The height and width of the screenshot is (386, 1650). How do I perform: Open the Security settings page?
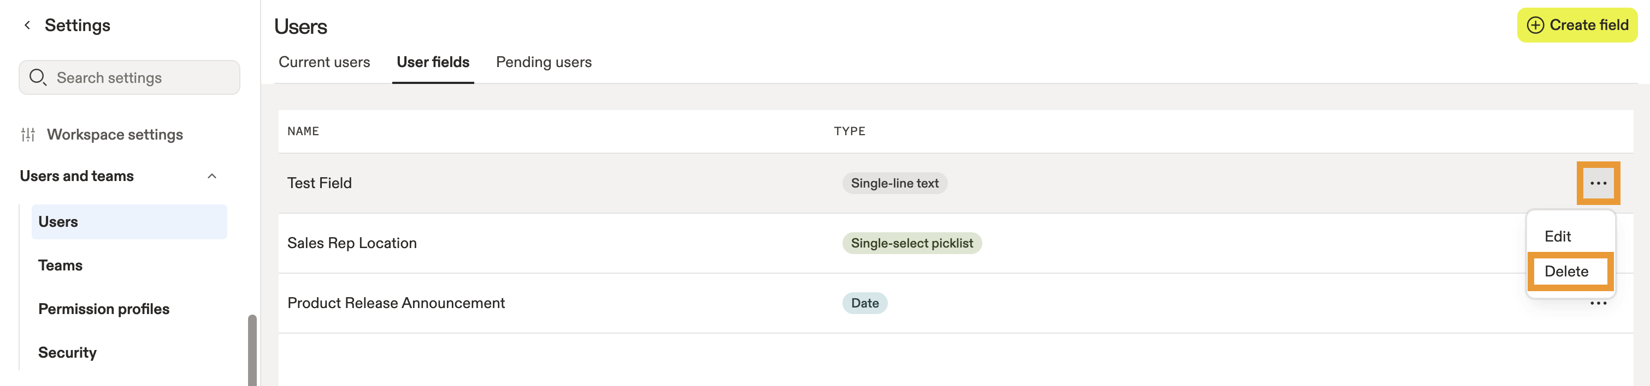click(x=67, y=352)
